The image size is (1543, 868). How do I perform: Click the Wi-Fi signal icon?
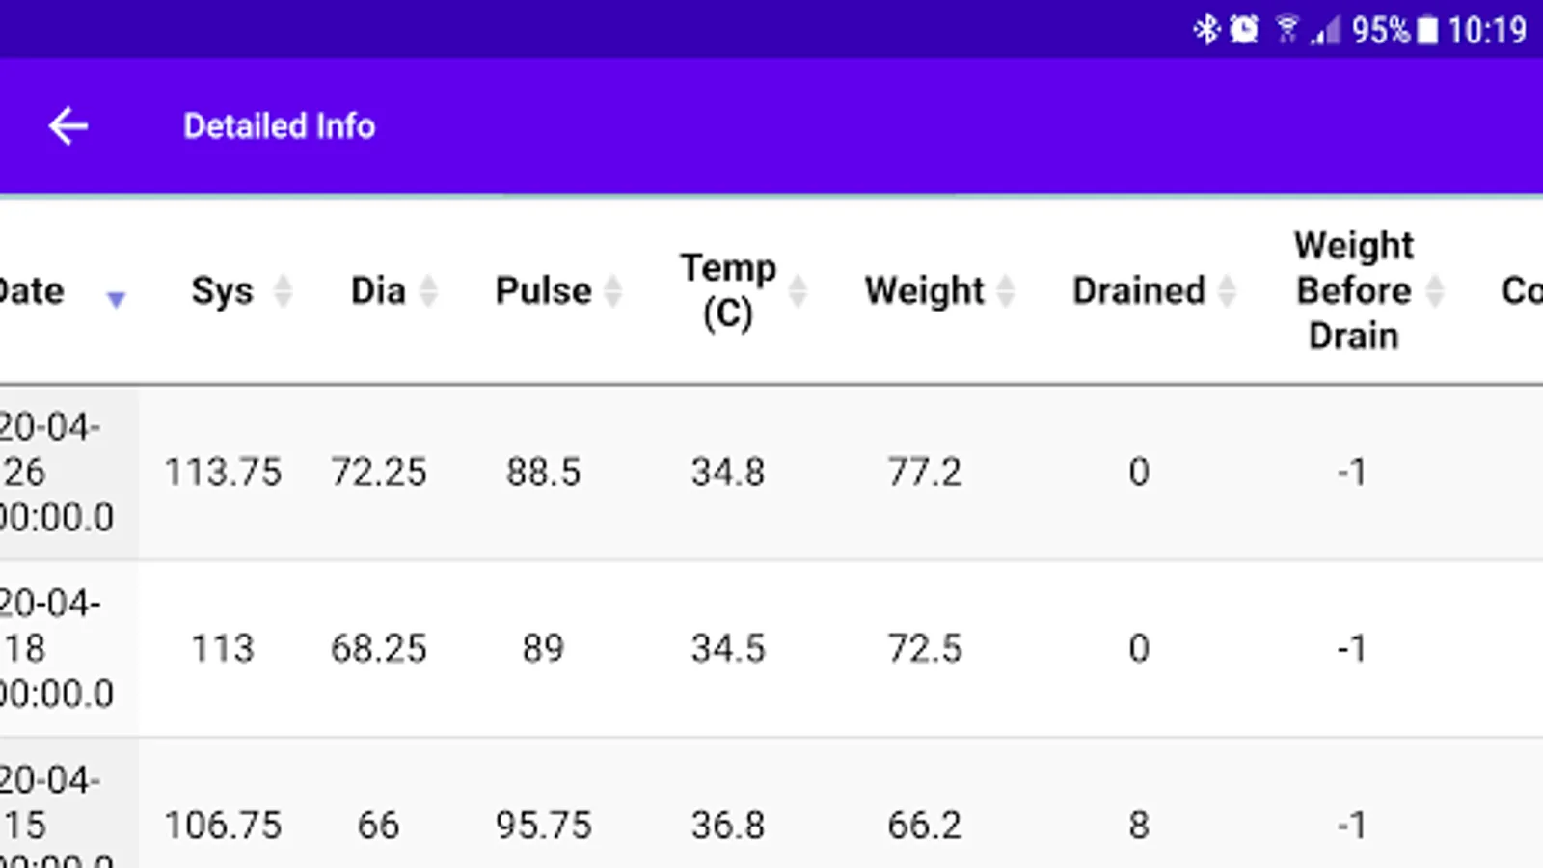point(1286,30)
